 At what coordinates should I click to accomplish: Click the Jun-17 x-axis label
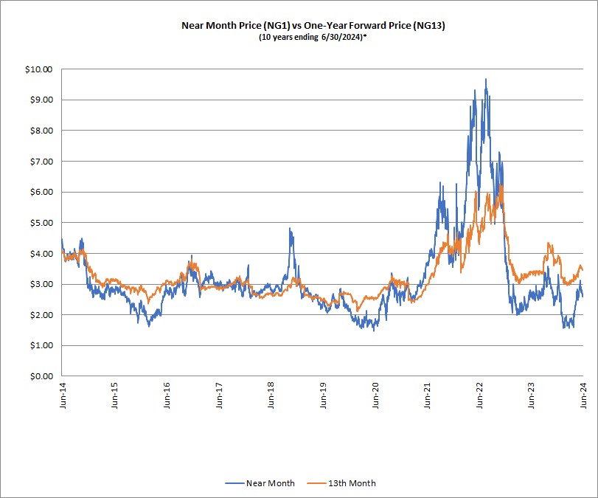pos(219,395)
